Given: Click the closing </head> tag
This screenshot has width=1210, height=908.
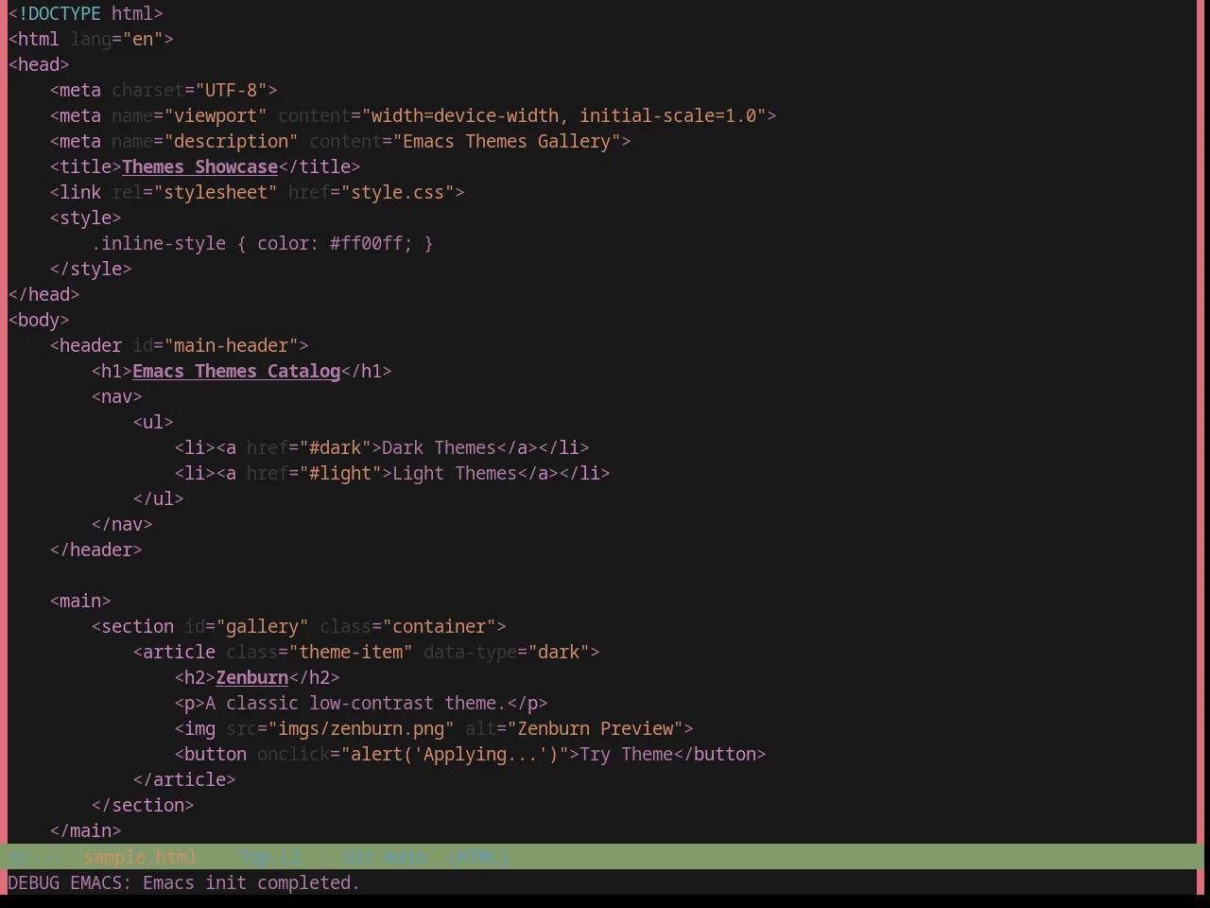Looking at the screenshot, I should [43, 294].
